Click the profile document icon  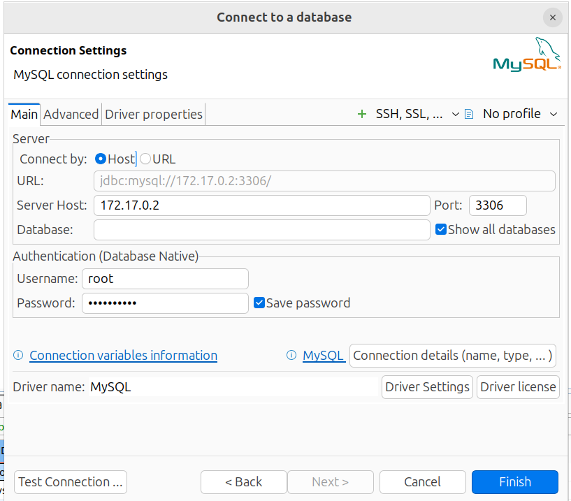tap(469, 114)
